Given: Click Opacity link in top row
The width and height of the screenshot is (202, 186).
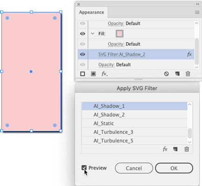Looking at the screenshot, I should click(116, 24).
